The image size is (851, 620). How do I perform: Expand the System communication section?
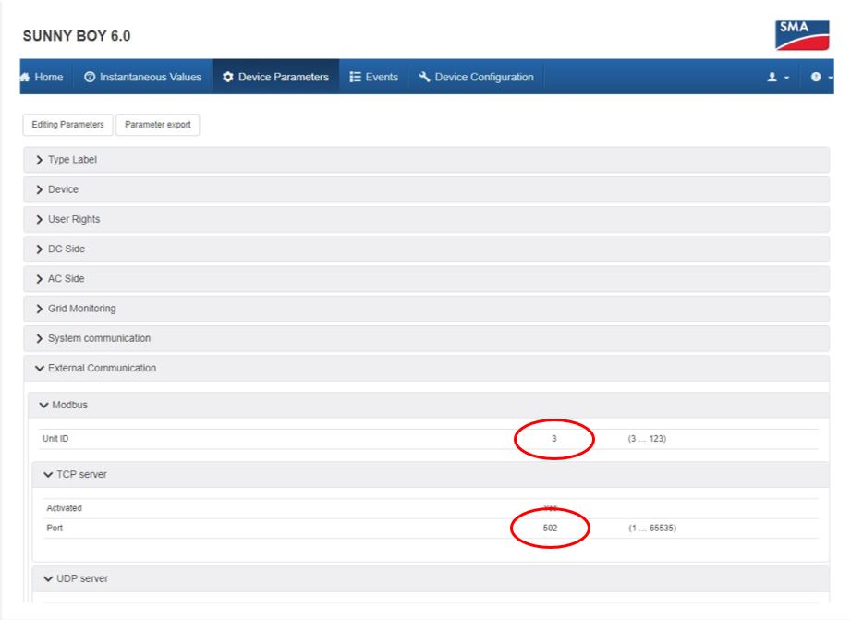point(426,338)
